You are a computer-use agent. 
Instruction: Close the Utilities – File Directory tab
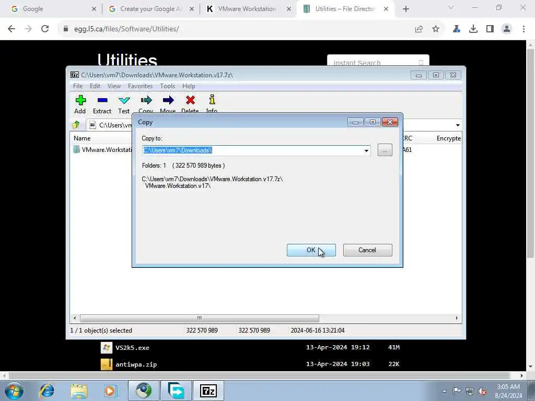(386, 9)
